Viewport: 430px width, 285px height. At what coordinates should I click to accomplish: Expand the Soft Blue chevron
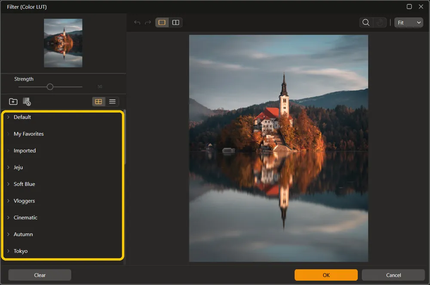(x=8, y=184)
